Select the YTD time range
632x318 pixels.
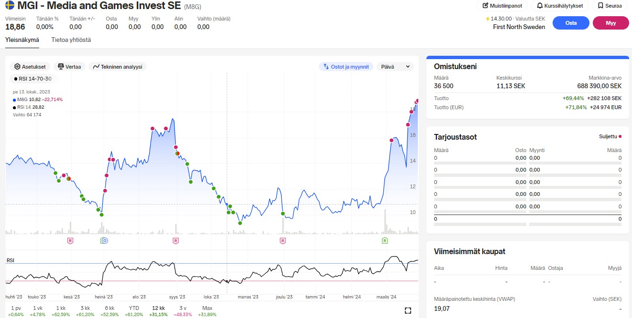pos(134,311)
